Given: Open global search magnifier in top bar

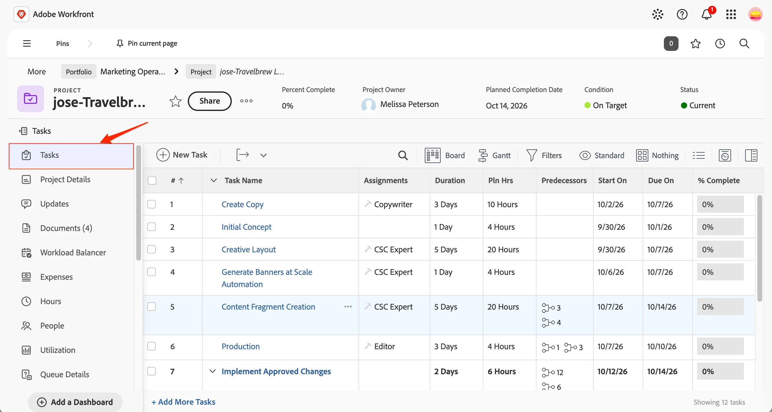Looking at the screenshot, I should click(745, 44).
